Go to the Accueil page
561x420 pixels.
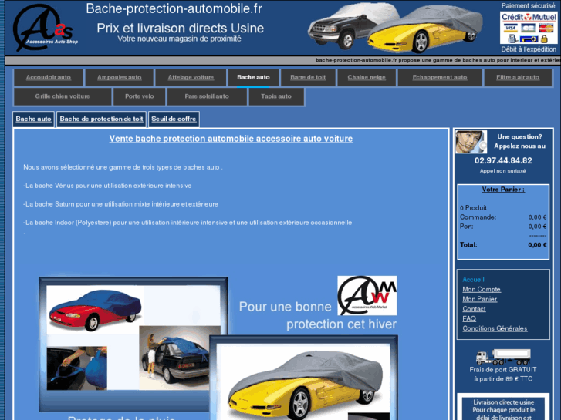click(x=473, y=280)
